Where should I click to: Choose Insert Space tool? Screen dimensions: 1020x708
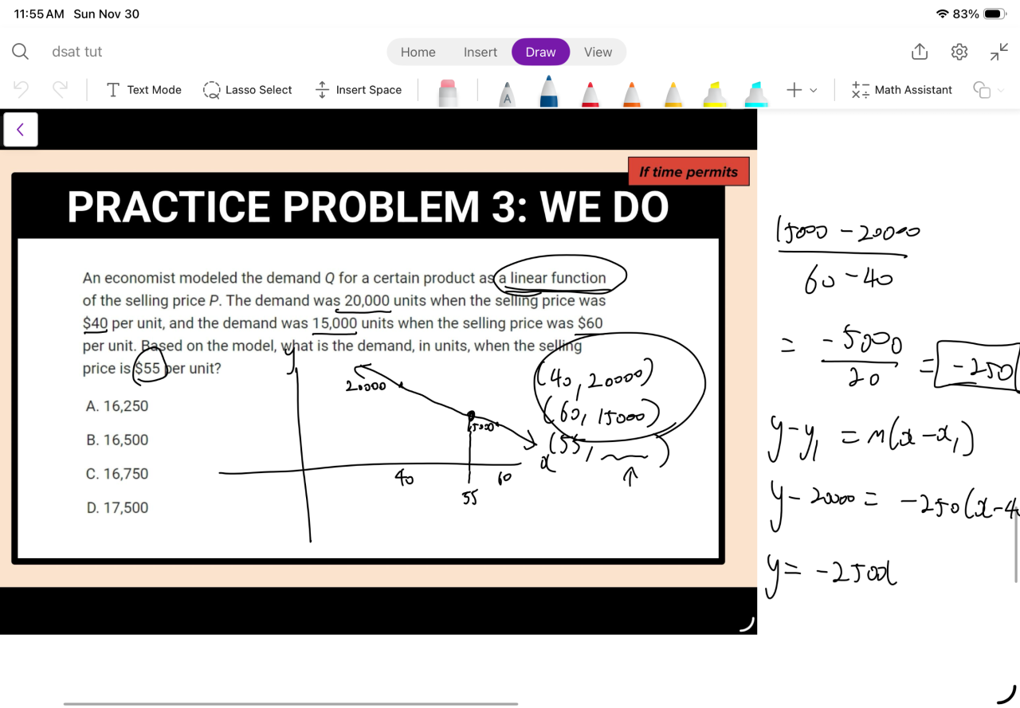click(359, 90)
